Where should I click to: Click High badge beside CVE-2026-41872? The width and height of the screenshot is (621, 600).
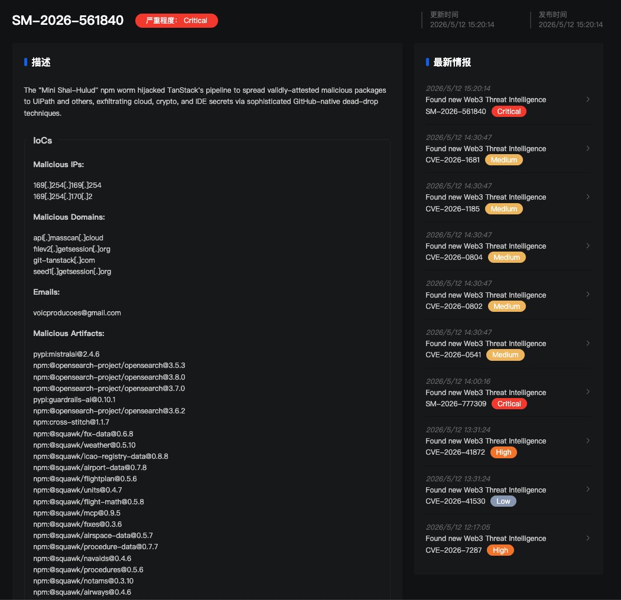503,452
